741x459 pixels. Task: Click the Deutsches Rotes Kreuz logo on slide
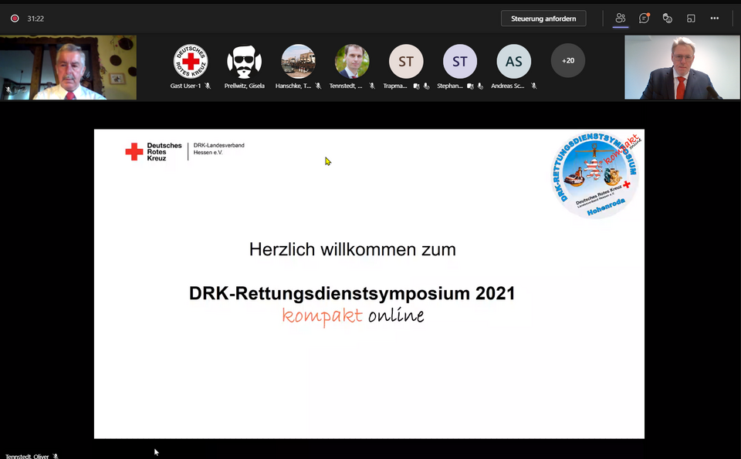154,152
